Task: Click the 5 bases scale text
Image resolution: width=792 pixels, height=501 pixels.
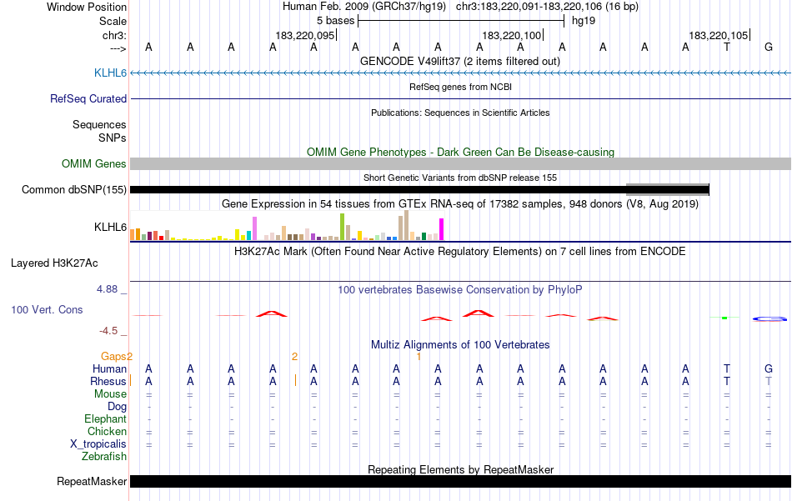Action: (335, 21)
